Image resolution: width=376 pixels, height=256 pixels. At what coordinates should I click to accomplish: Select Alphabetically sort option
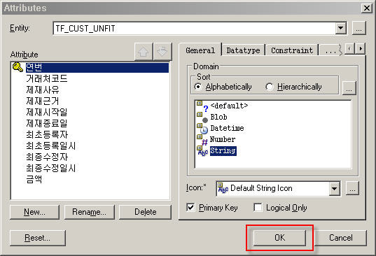(198, 87)
